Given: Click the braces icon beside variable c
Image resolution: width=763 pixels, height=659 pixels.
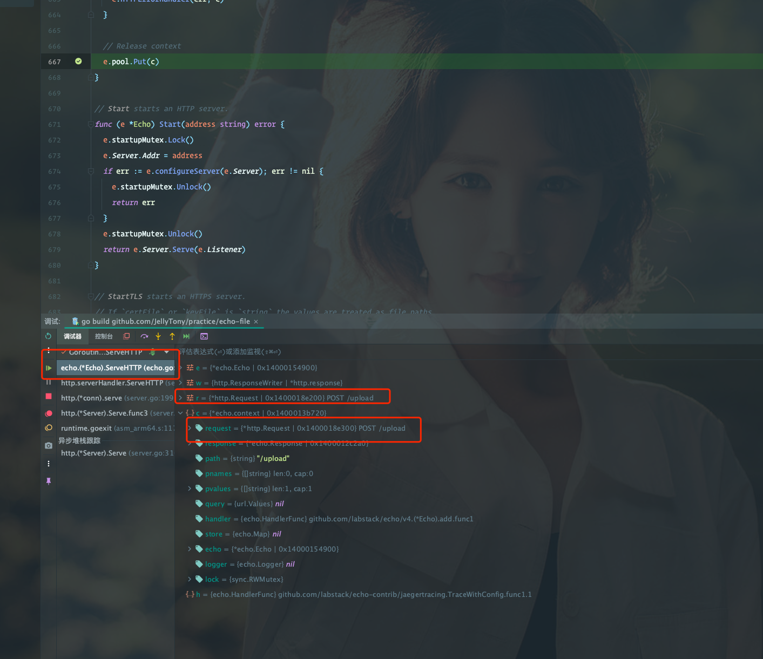Looking at the screenshot, I should [x=190, y=413].
